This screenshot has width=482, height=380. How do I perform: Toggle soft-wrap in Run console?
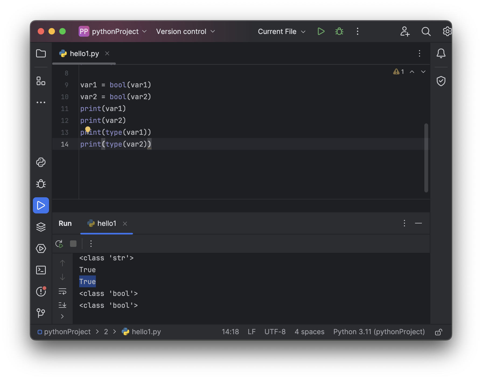click(62, 291)
